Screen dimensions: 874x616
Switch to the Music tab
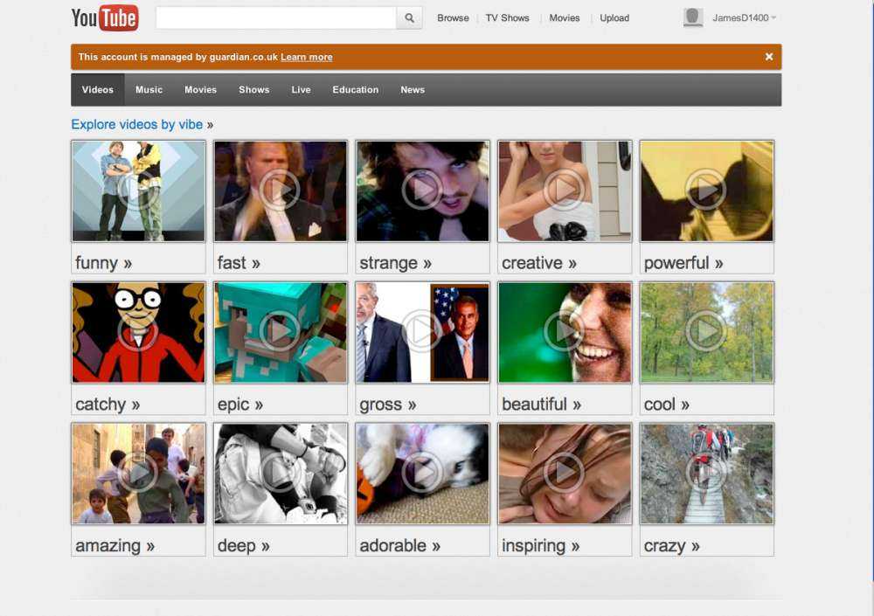coord(149,90)
